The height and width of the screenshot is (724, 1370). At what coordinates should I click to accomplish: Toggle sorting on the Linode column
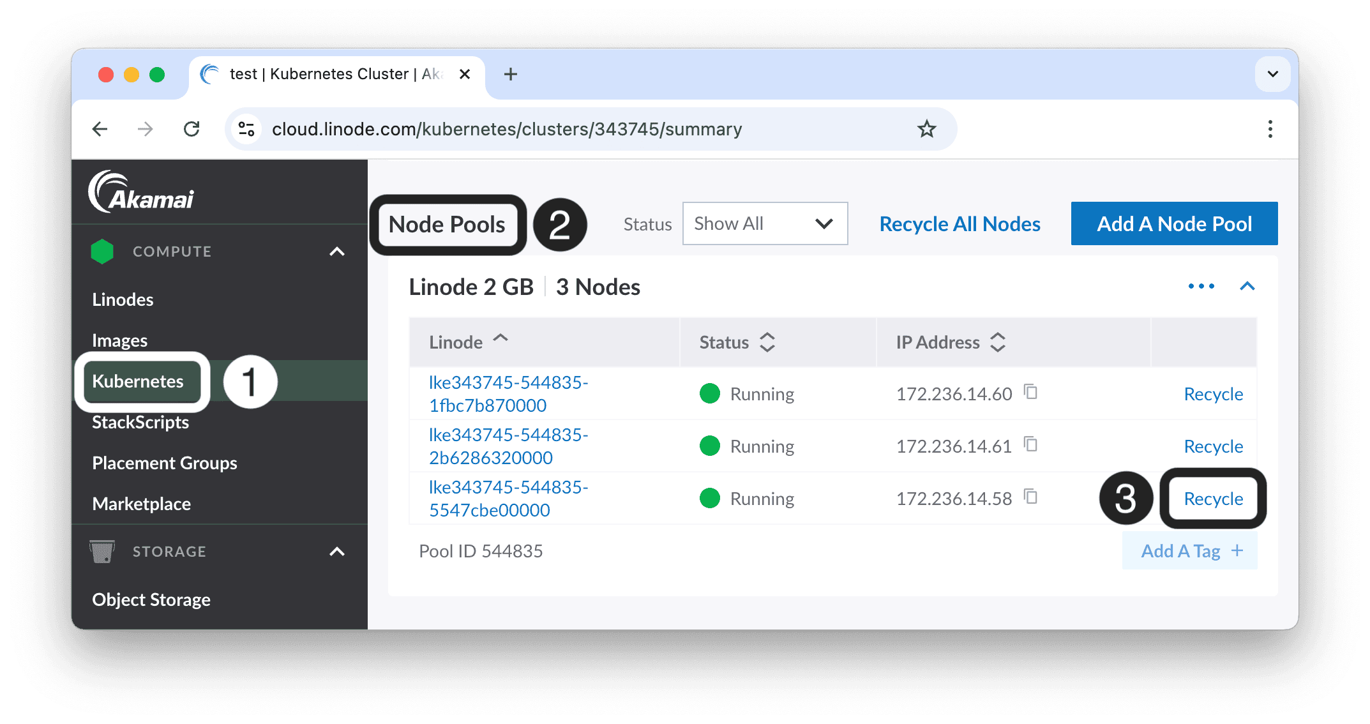pos(501,339)
